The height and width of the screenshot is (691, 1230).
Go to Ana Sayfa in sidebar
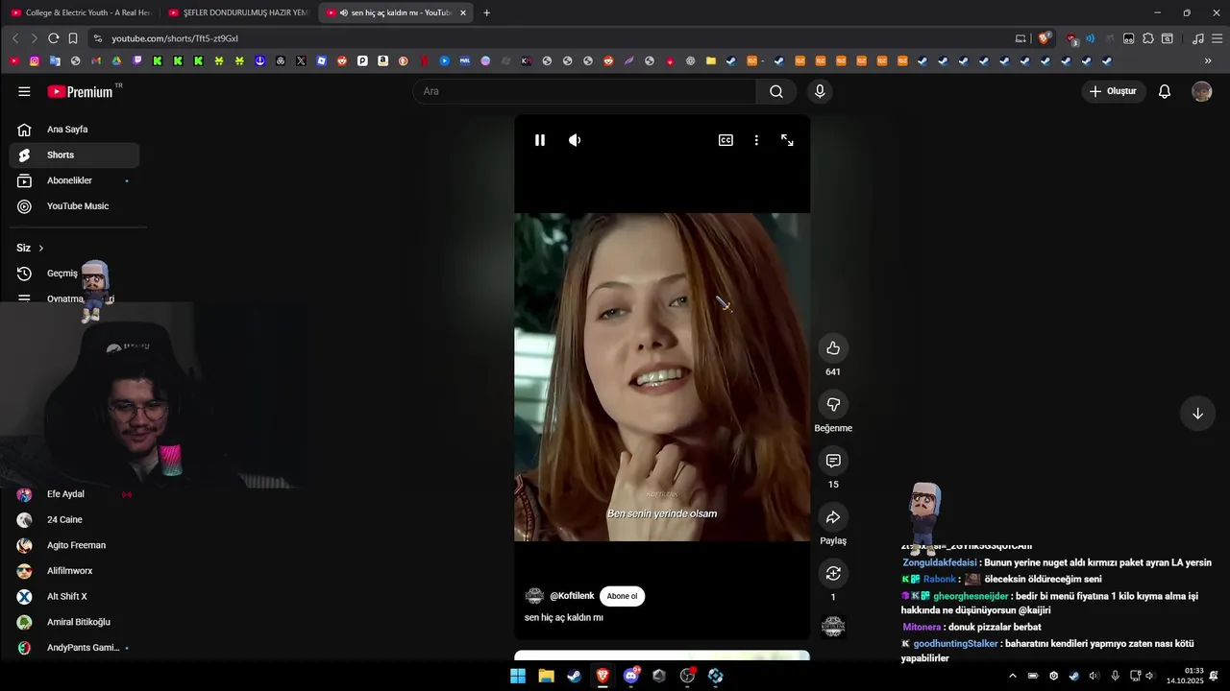click(75, 130)
